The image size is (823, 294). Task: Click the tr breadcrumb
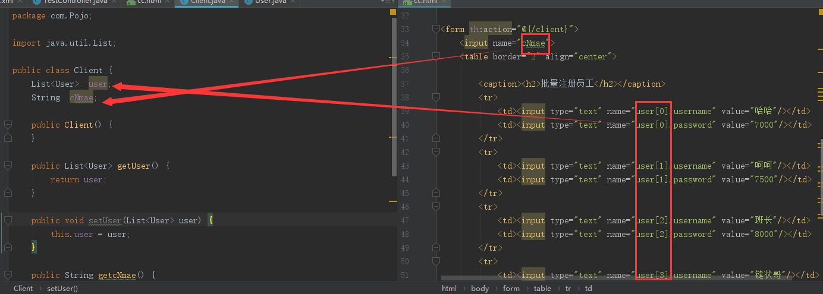point(568,289)
